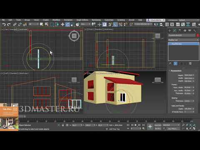Click the Set Key plus button
The width and height of the screenshot is (200, 150).
click(150, 127)
